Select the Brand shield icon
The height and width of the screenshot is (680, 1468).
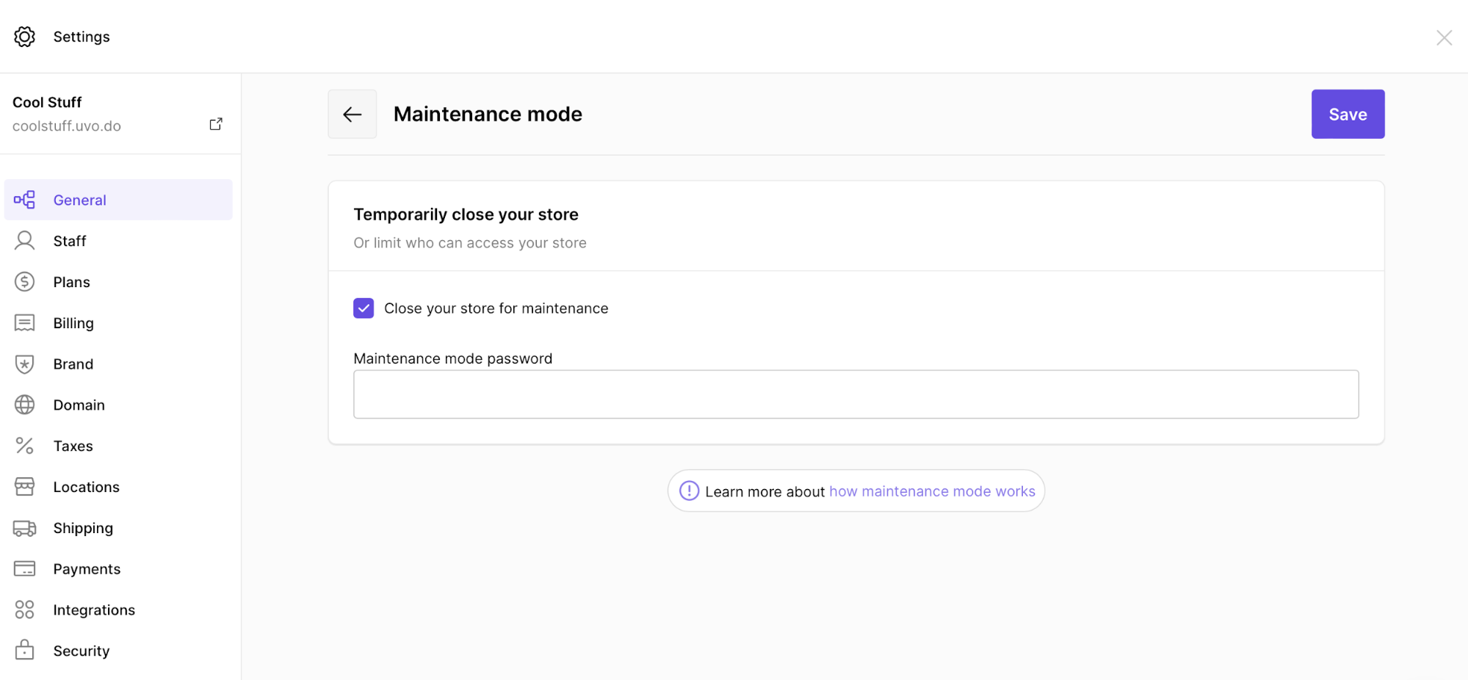pos(24,363)
